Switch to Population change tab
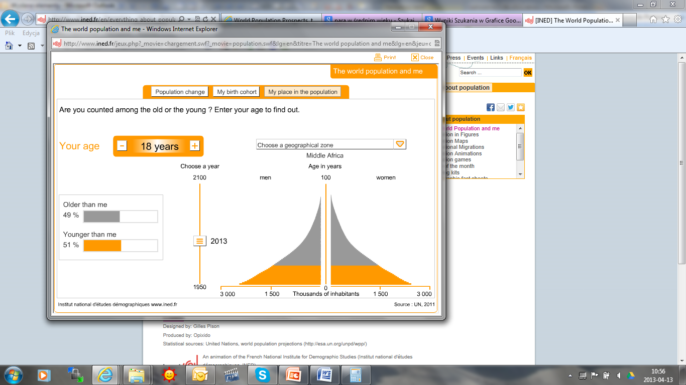686x385 pixels. point(180,92)
